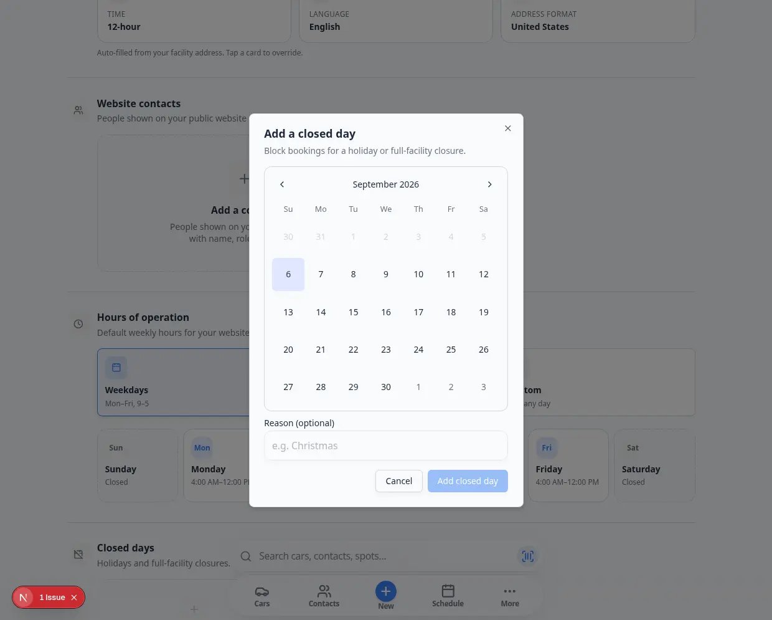
Task: Override the ADDRESS FORMAT United States card
Action: coord(598,21)
